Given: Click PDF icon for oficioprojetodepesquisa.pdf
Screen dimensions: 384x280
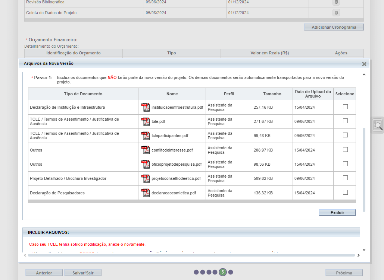Looking at the screenshot, I should pos(146,164).
